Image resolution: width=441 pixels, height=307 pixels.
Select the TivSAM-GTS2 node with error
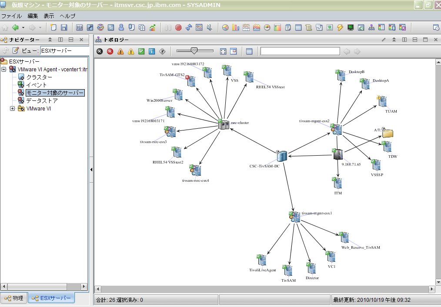pos(190,81)
